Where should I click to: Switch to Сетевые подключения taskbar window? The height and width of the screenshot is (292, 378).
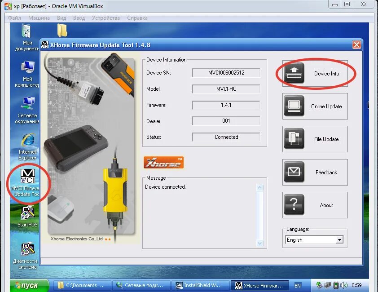pyautogui.click(x=141, y=285)
